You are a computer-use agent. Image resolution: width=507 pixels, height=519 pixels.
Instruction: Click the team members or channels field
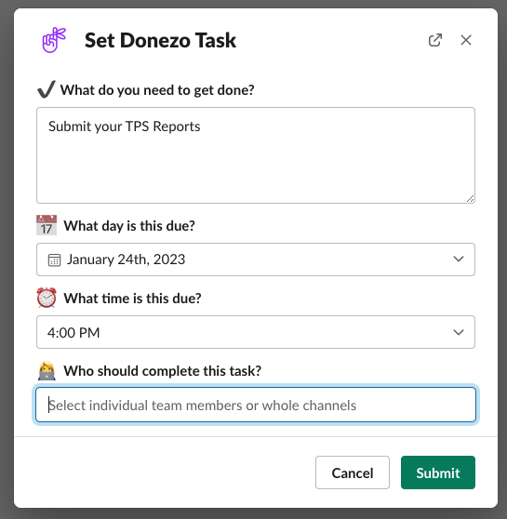[256, 405]
